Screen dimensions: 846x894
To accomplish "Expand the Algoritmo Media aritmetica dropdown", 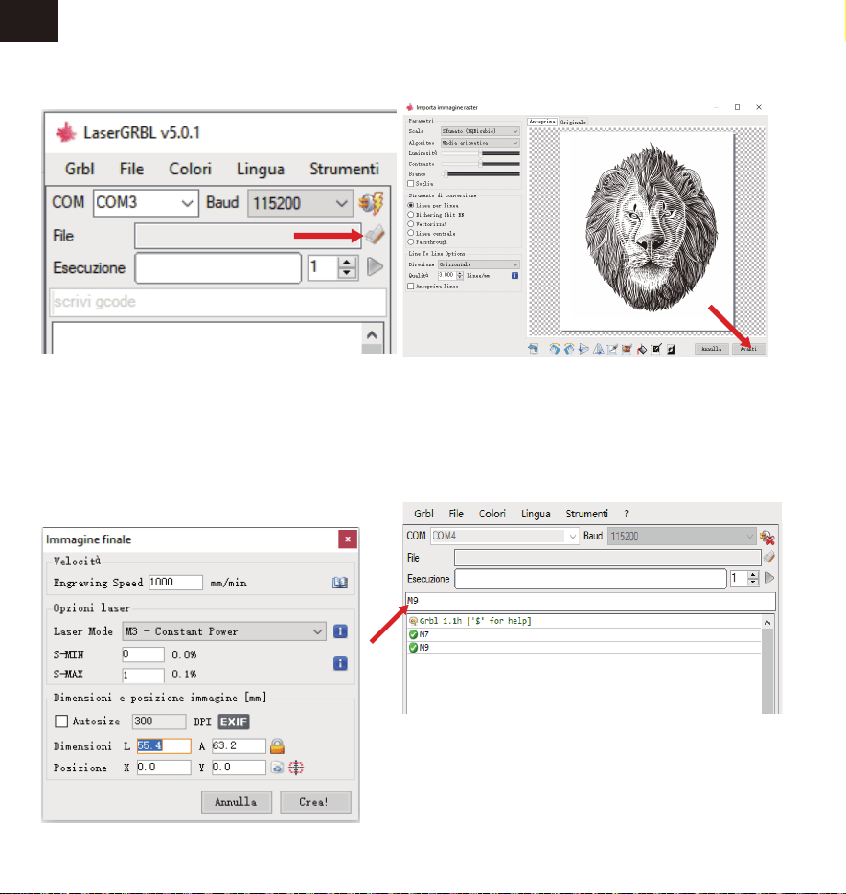I will (480, 143).
